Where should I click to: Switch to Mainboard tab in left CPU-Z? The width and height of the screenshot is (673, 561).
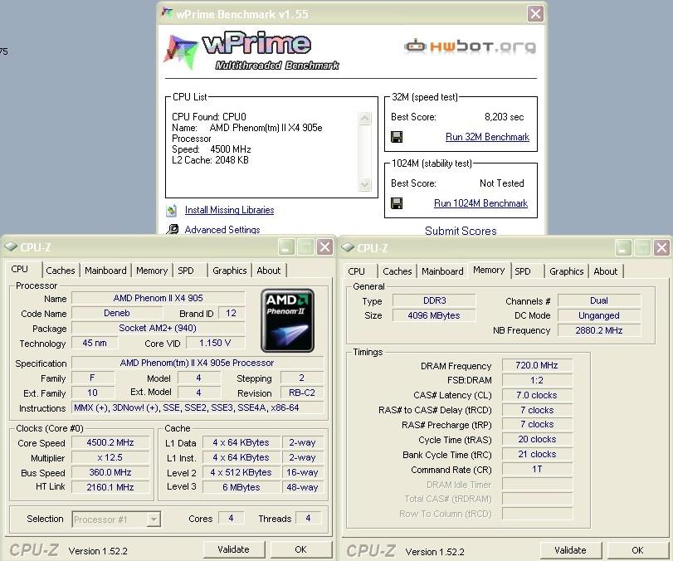105,271
